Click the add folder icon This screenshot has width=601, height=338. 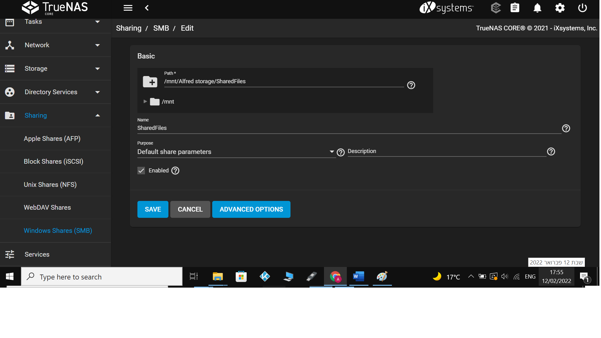tap(150, 82)
